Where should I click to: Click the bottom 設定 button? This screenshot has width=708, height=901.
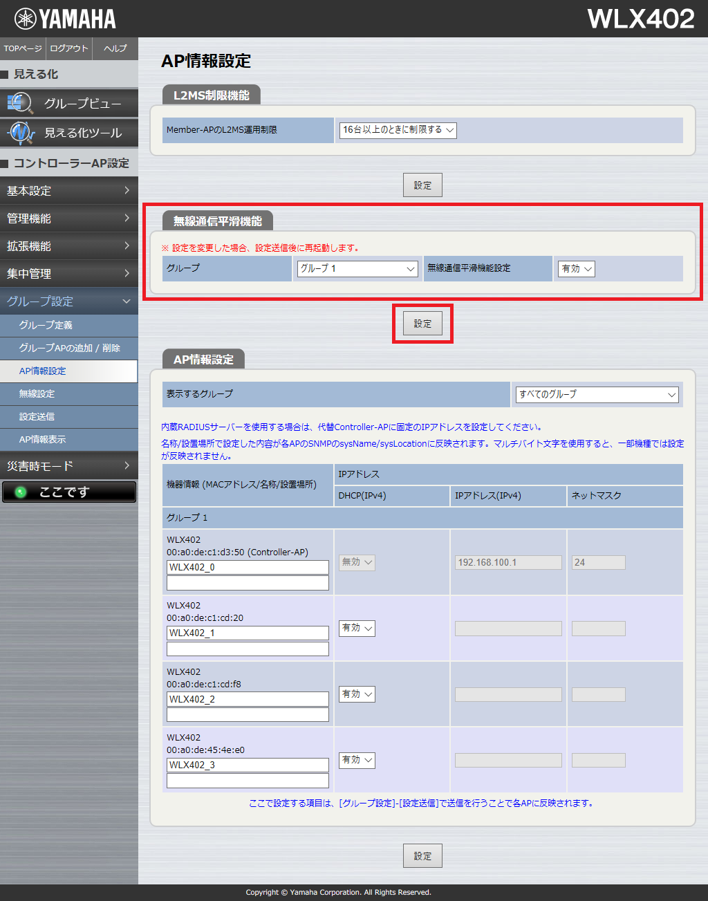point(422,856)
